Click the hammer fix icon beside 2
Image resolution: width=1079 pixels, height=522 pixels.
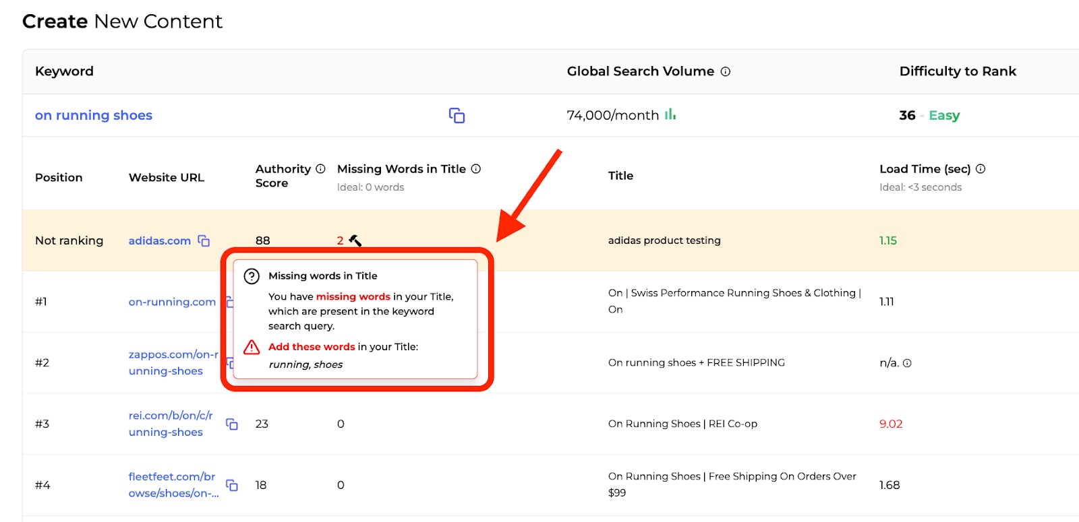coord(355,240)
